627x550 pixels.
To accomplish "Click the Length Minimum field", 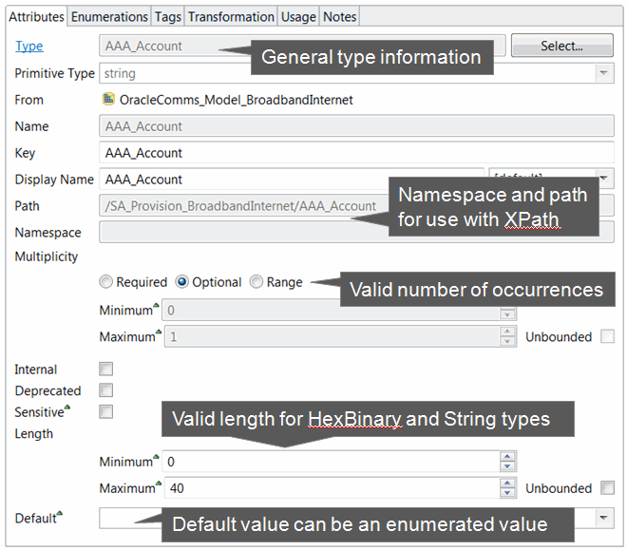I will click(332, 462).
